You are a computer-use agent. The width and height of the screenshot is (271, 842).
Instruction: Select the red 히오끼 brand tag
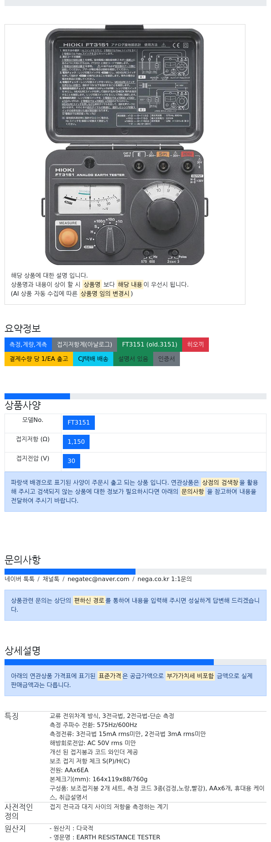pos(195,345)
